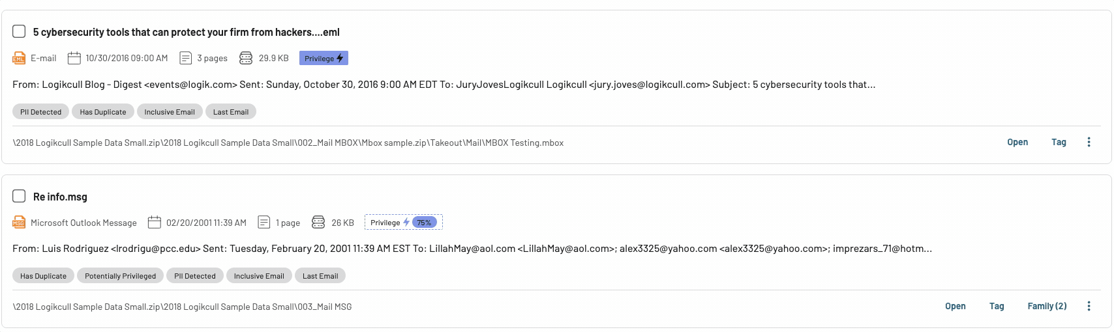Open the Re info.msg document title
This screenshot has height=332, width=1114.
coord(60,197)
